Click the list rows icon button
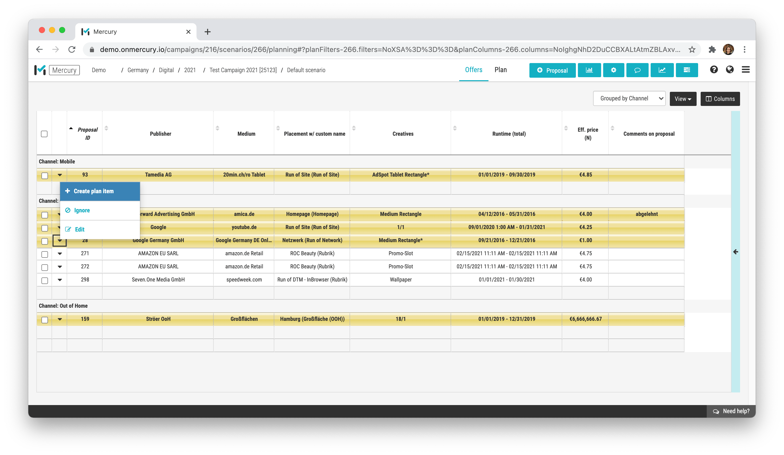This screenshot has height=455, width=784. click(687, 70)
